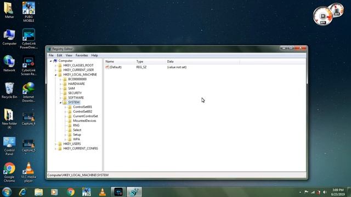Open VLC from the taskbar
Viewport: 351px width, 197px height.
click(x=103, y=192)
